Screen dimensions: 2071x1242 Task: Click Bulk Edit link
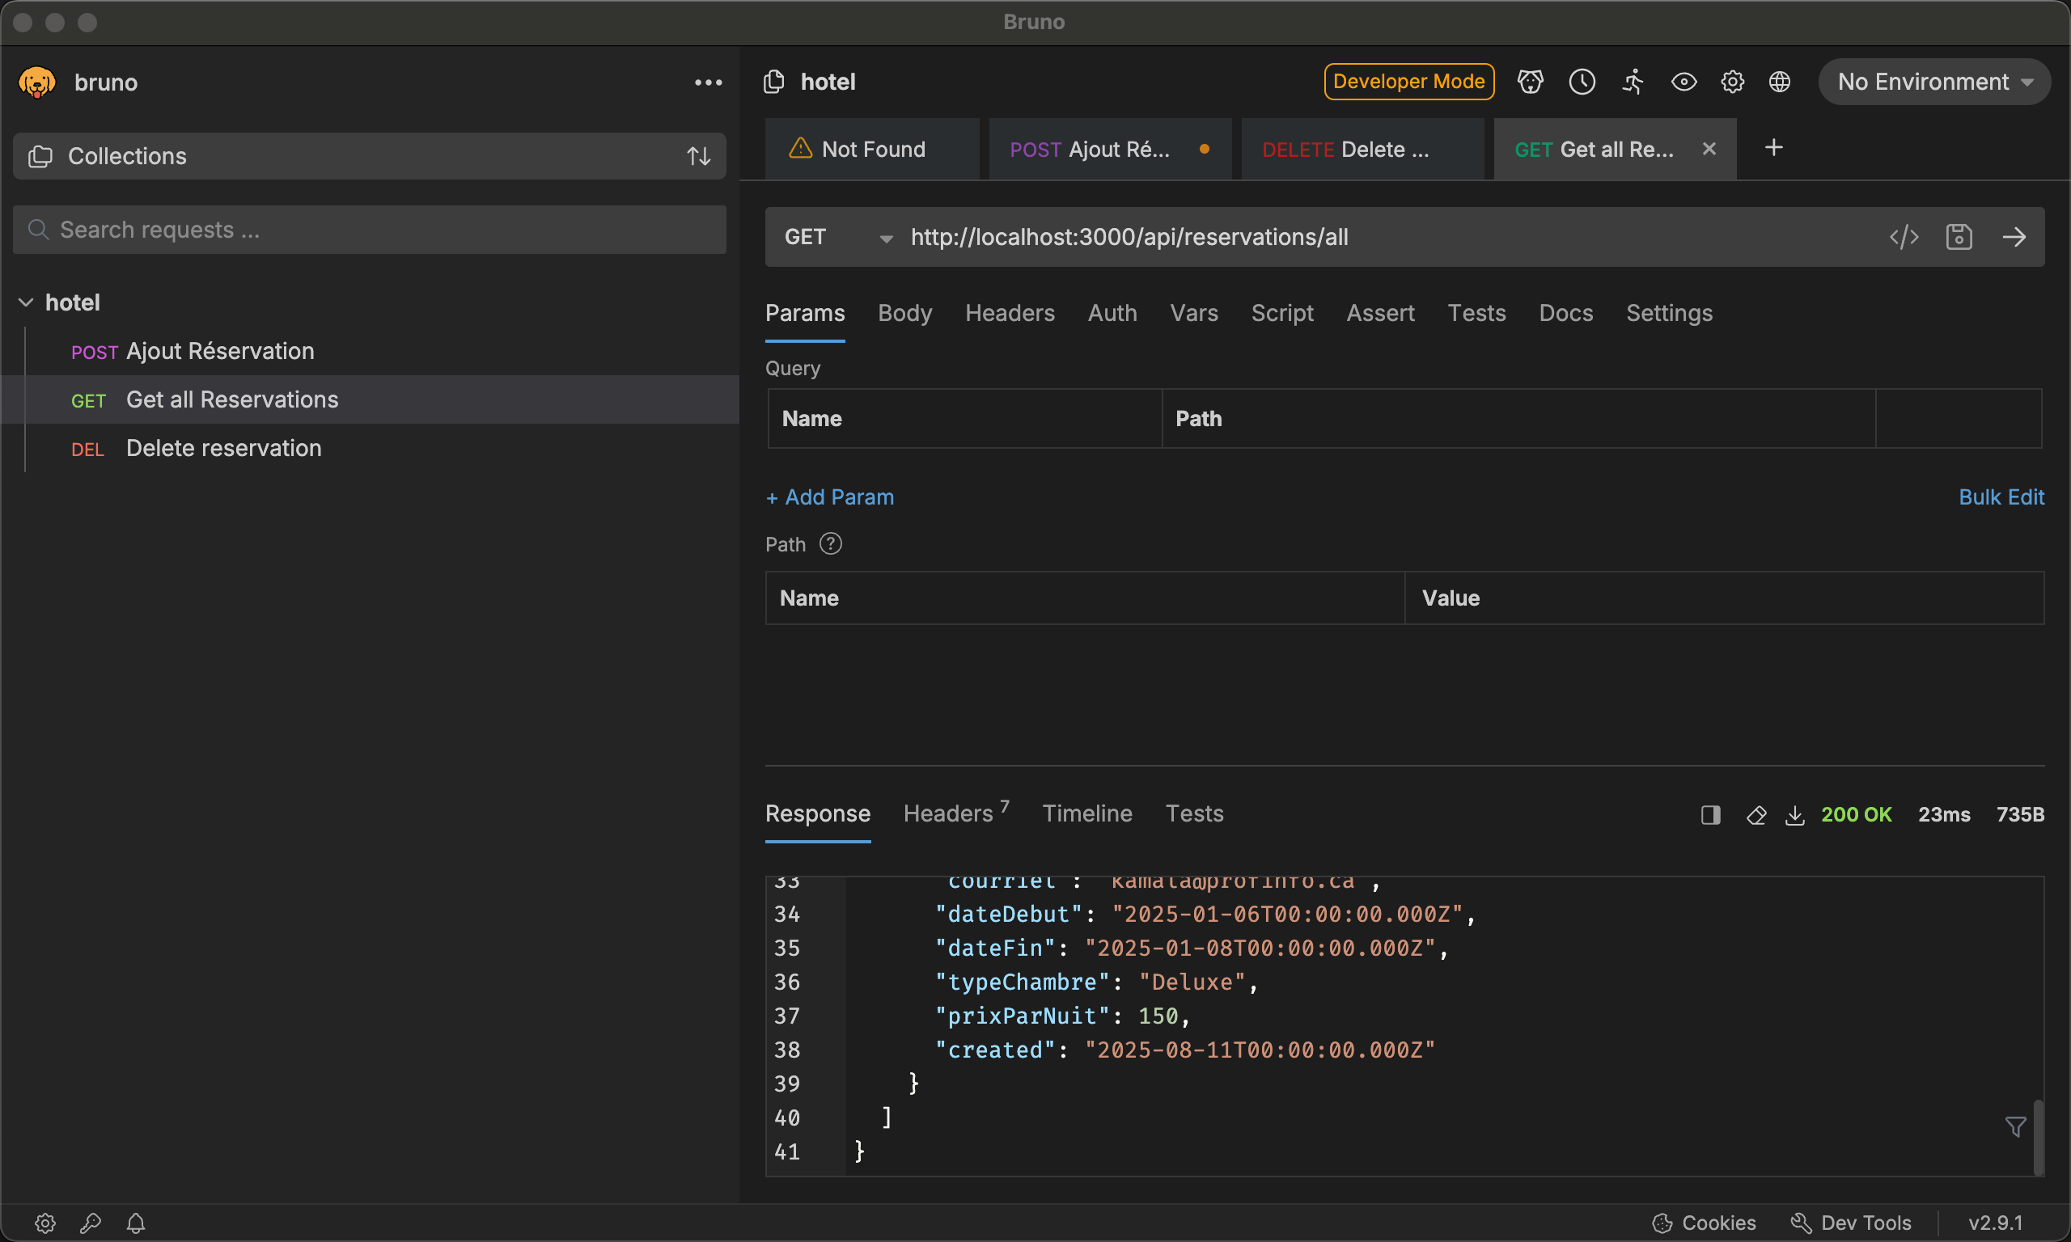click(x=2001, y=497)
